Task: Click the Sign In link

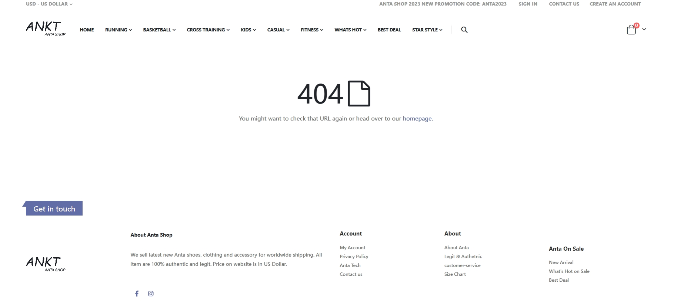Action: point(528,4)
